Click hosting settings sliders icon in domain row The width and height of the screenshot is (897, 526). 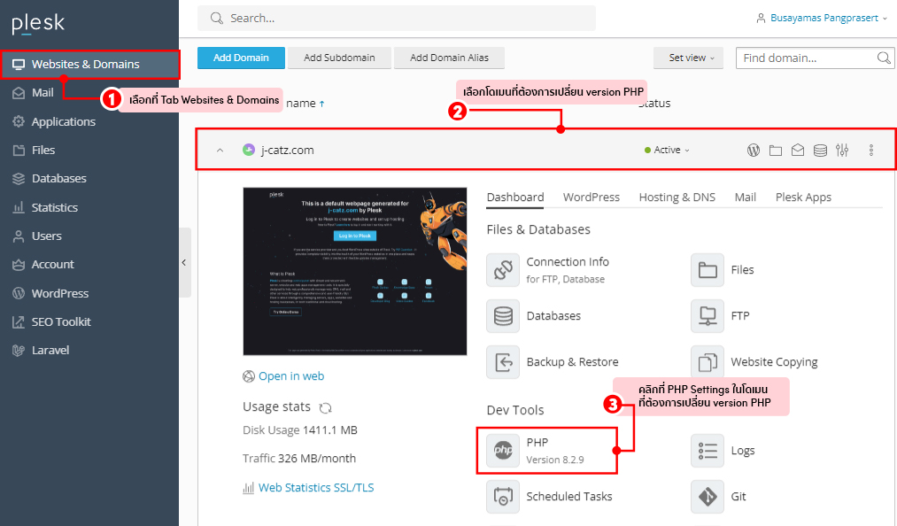[x=842, y=150]
